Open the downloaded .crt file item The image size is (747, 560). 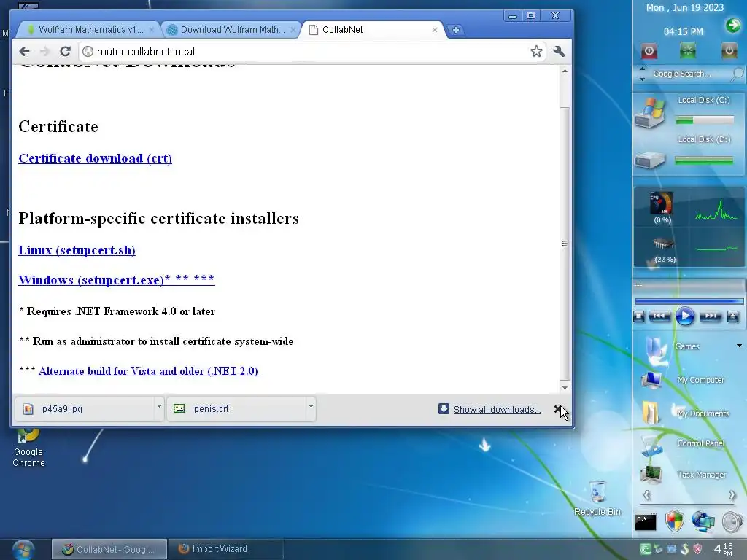236,408
